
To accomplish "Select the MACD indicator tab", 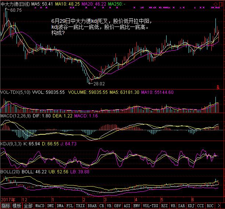I will [x=40, y=206].
